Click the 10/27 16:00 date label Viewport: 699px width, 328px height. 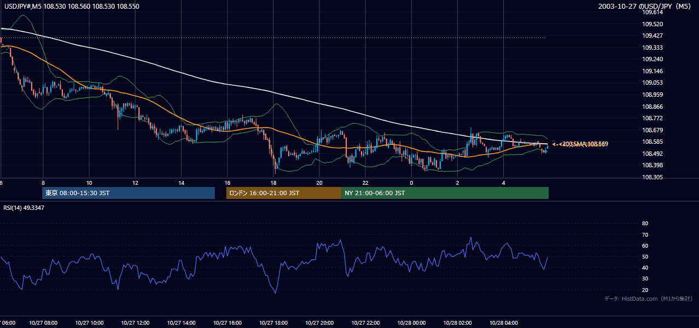(227, 323)
